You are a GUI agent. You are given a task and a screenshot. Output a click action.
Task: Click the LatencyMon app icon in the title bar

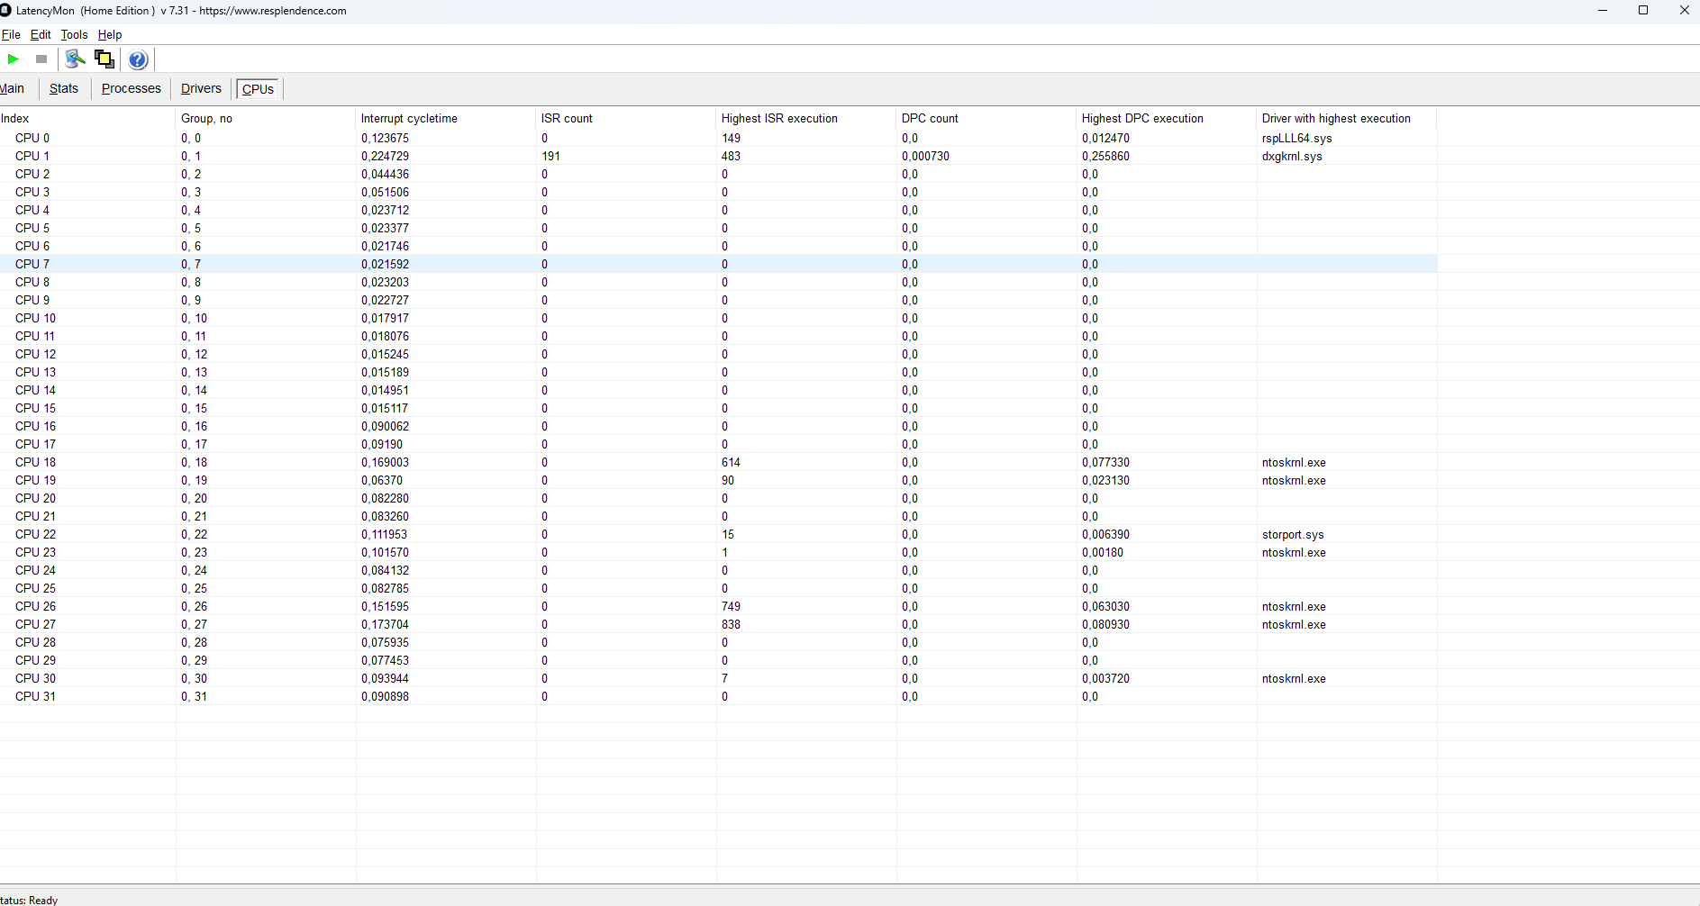pyautogui.click(x=5, y=11)
